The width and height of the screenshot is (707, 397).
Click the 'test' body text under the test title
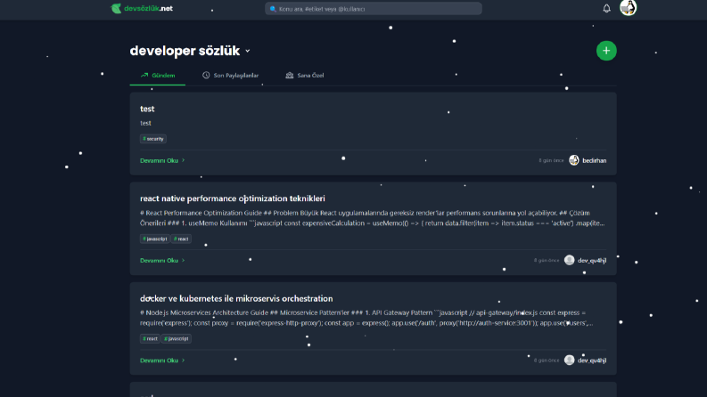pyautogui.click(x=145, y=123)
